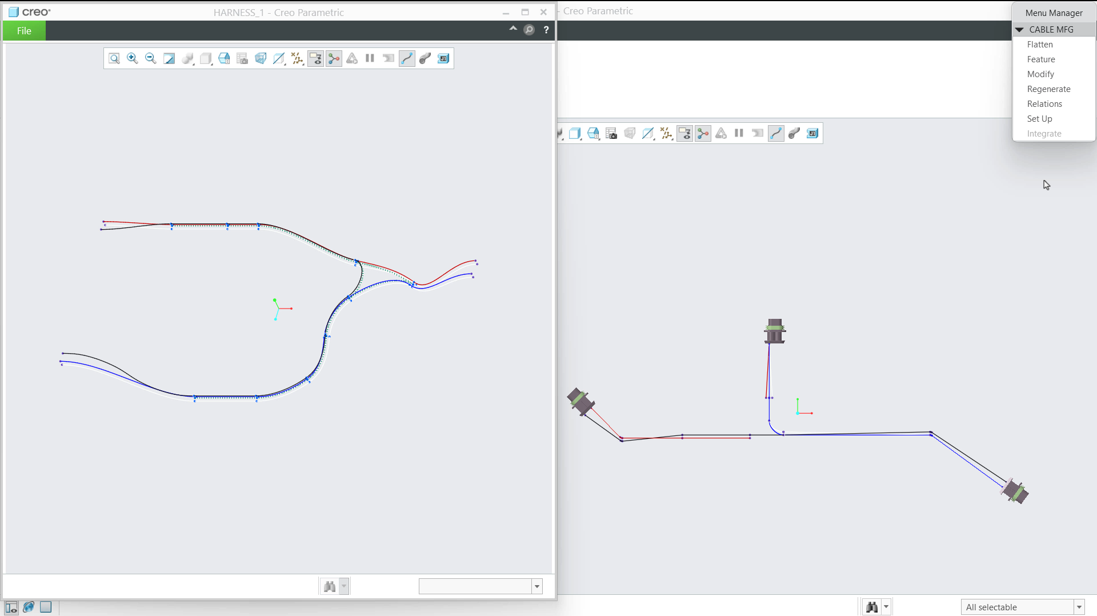Viewport: 1097px width, 616px height.
Task: Open the selection filter dropdown in HARNESS_1 window
Action: [x=537, y=586]
